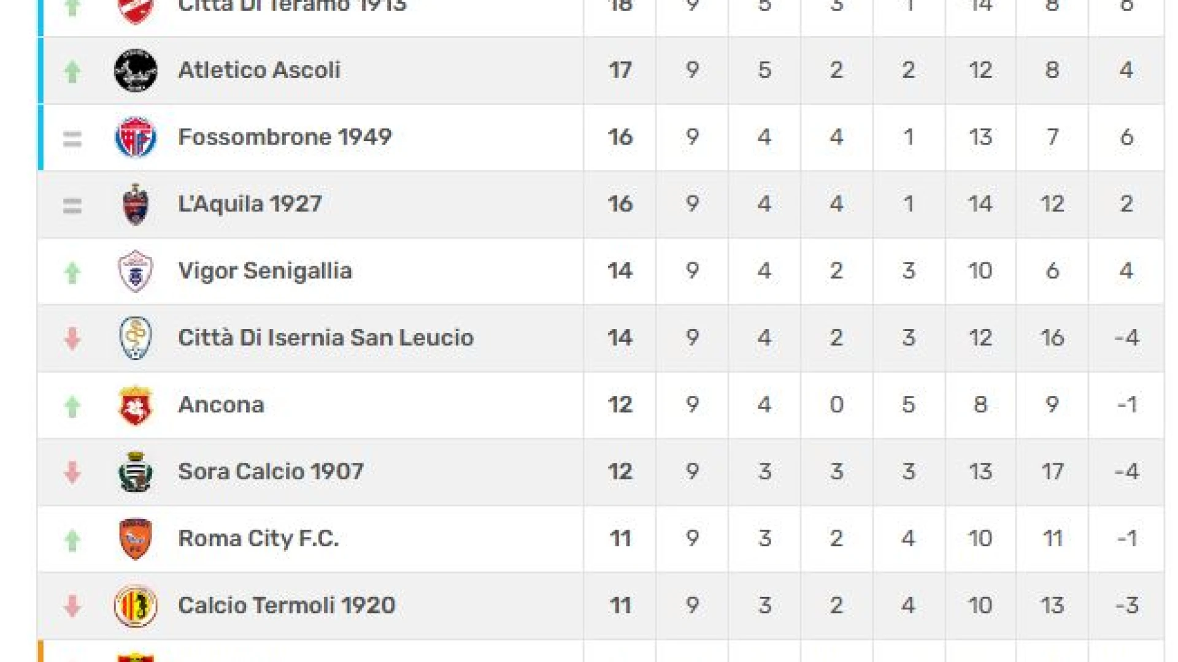Image resolution: width=1178 pixels, height=662 pixels.
Task: Open the Ancona team name
Action: [x=221, y=405]
